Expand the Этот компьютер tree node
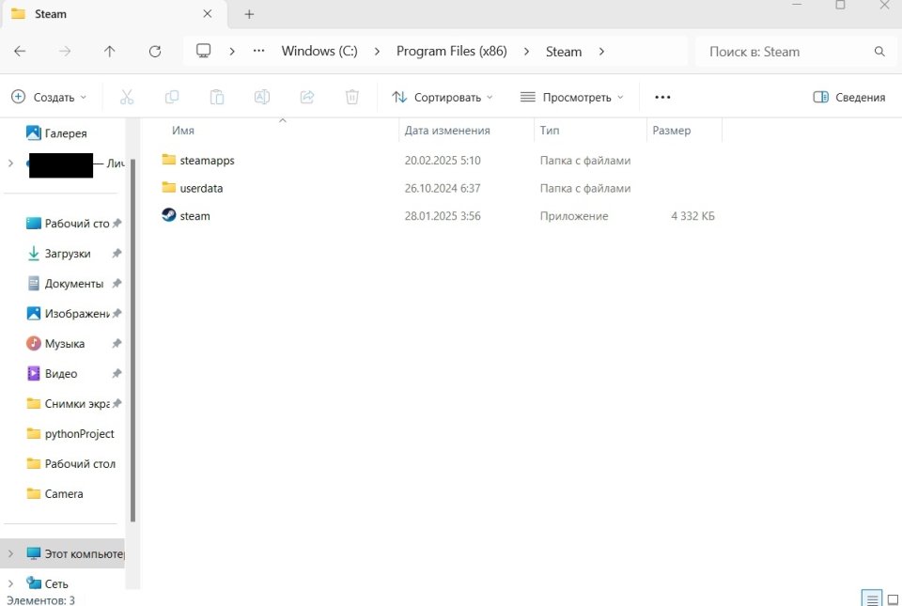Image resolution: width=902 pixels, height=606 pixels. (10, 553)
